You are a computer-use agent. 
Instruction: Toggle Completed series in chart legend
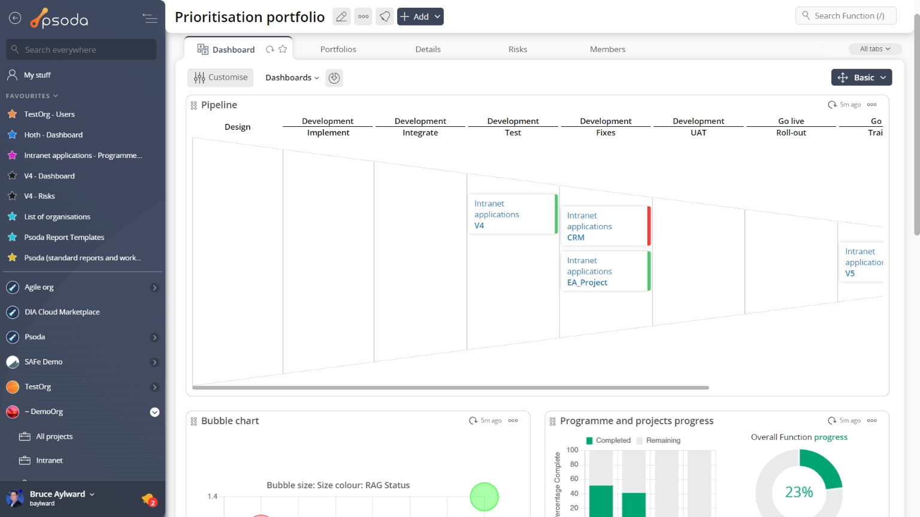(x=608, y=440)
